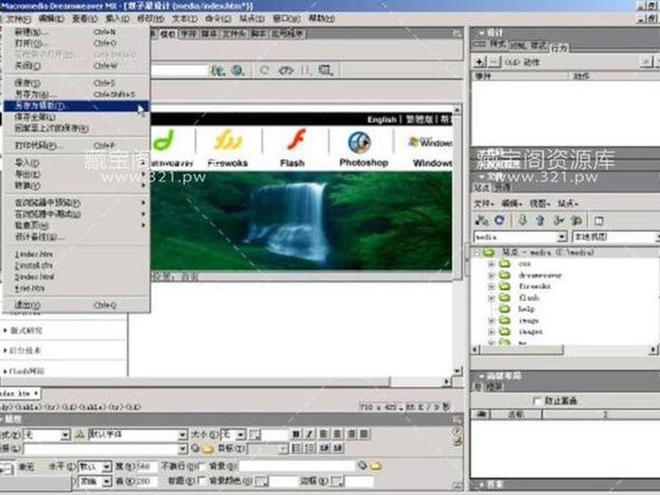This screenshot has width=660, height=495.
Task: Open the 背景颜色 color swatch
Action: 262,481
